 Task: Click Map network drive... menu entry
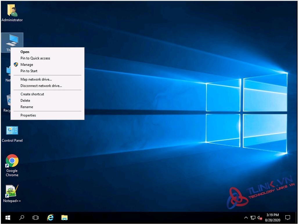[x=36, y=79]
